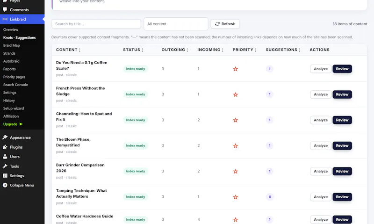This screenshot has height=224, width=374.
Task: Review the Channeling post
Action: (x=342, y=120)
